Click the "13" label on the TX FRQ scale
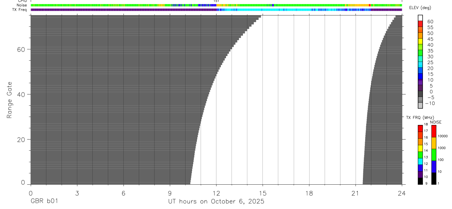Viewport: 452px width, 209px height. coord(426,157)
